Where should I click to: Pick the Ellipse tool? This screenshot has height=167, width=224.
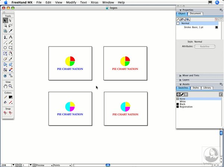pyautogui.click(x=5, y=48)
